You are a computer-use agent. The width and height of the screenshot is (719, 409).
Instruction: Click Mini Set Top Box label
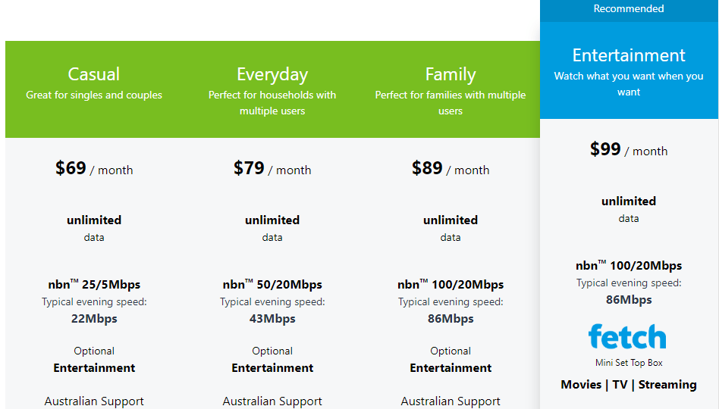coord(629,363)
